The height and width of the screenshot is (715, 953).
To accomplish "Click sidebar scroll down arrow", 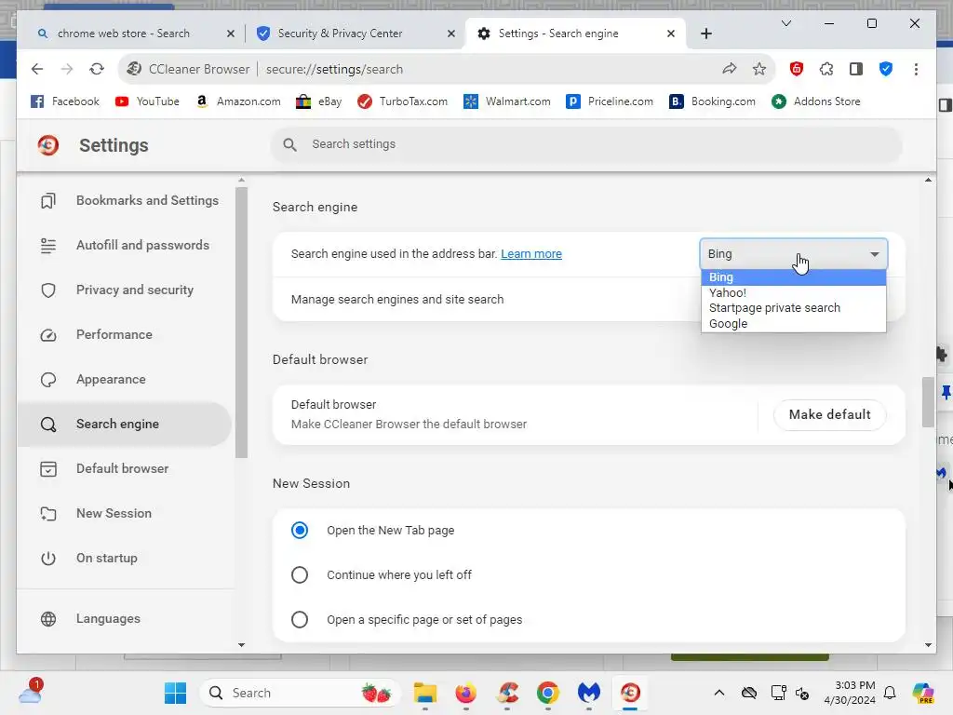I will click(x=241, y=644).
